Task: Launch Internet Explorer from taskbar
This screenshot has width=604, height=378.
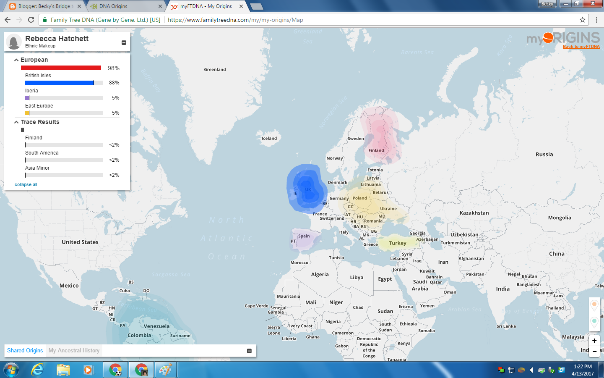Action: pos(38,370)
